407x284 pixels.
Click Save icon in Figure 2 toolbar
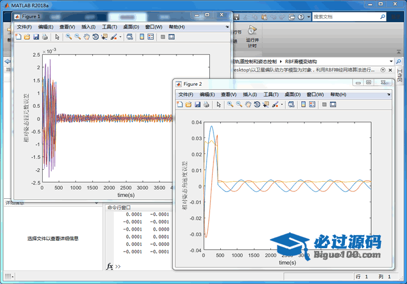198,105
